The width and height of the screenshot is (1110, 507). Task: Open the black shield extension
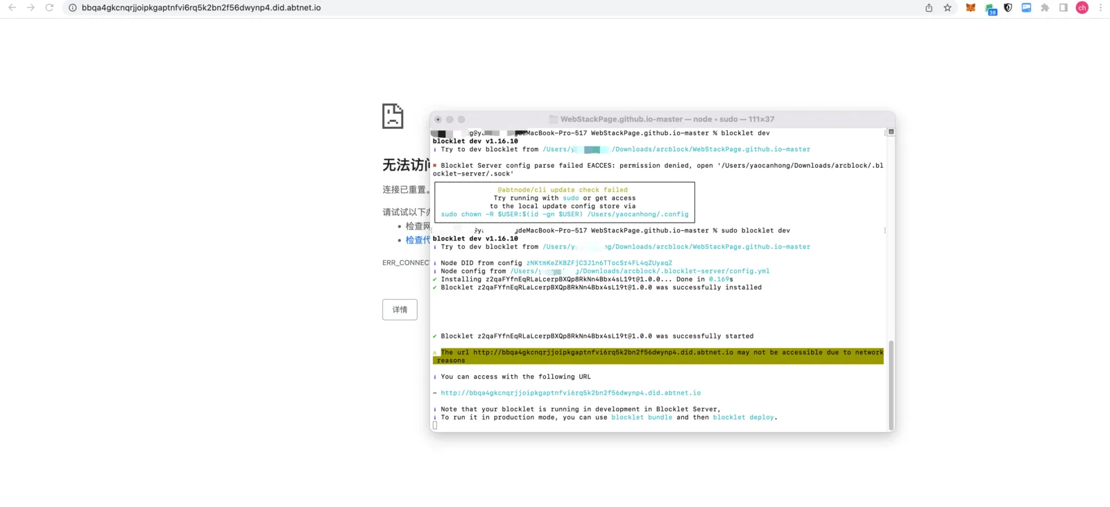pos(1008,8)
